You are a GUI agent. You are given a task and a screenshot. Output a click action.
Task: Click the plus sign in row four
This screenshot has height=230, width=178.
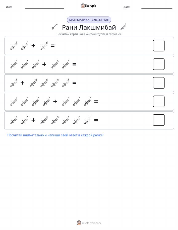click(55, 101)
